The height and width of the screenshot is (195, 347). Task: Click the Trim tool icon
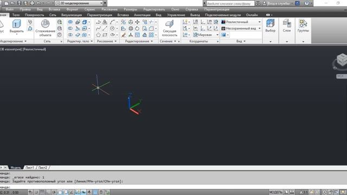pyautogui.click(x=151, y=22)
